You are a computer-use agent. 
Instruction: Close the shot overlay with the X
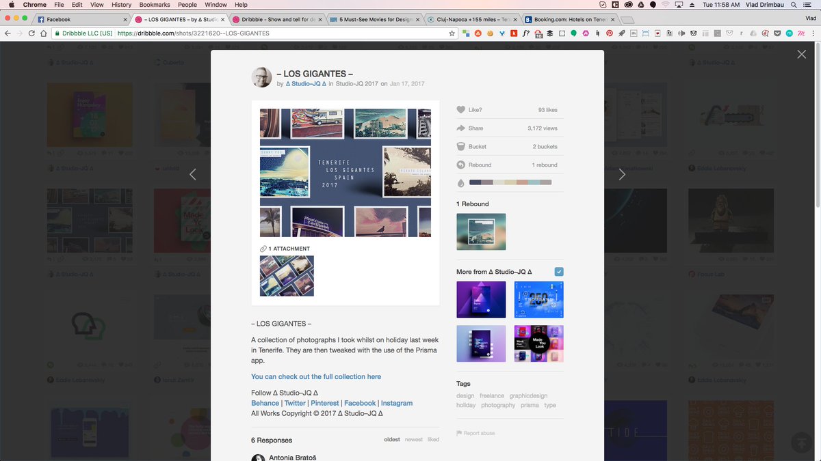click(801, 55)
